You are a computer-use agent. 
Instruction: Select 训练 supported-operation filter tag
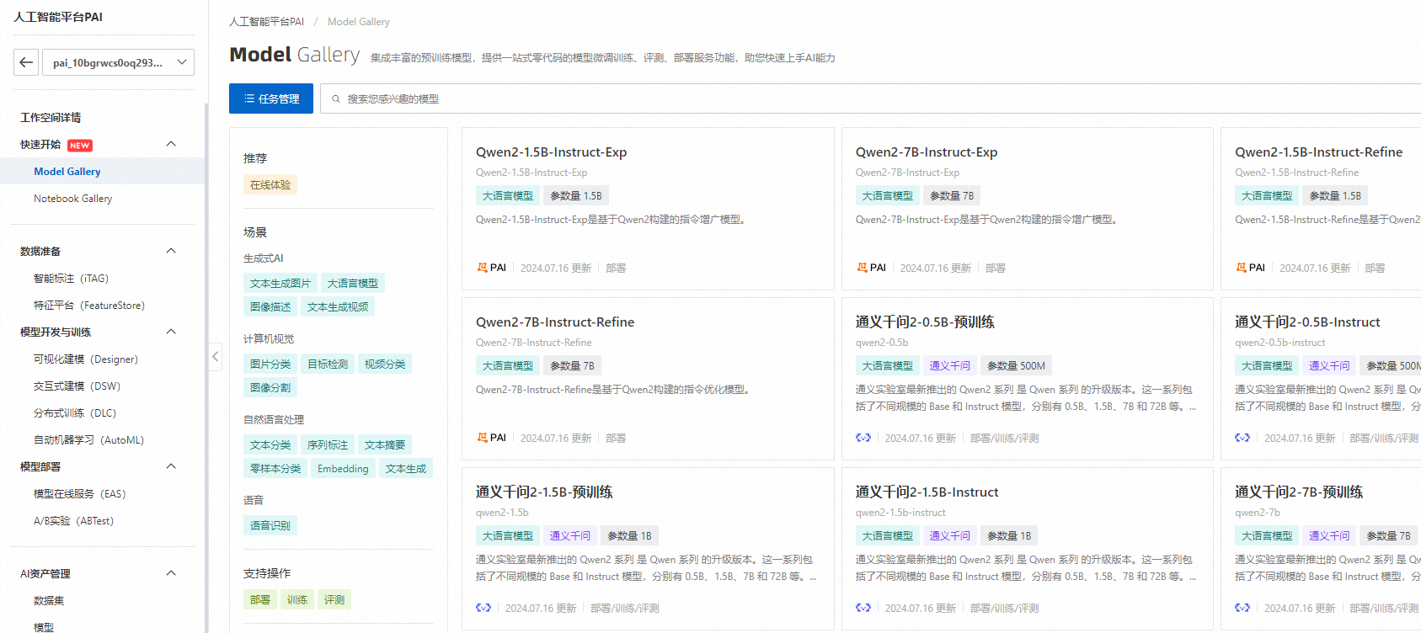297,600
